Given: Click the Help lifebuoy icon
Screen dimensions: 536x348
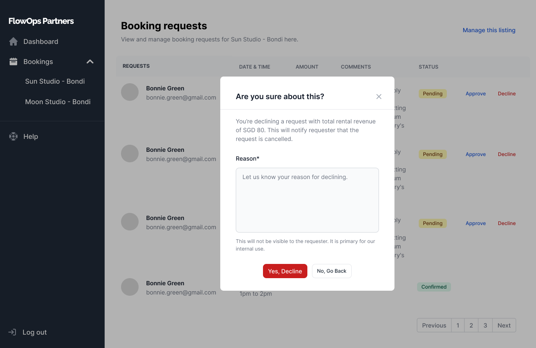Looking at the screenshot, I should [13, 136].
